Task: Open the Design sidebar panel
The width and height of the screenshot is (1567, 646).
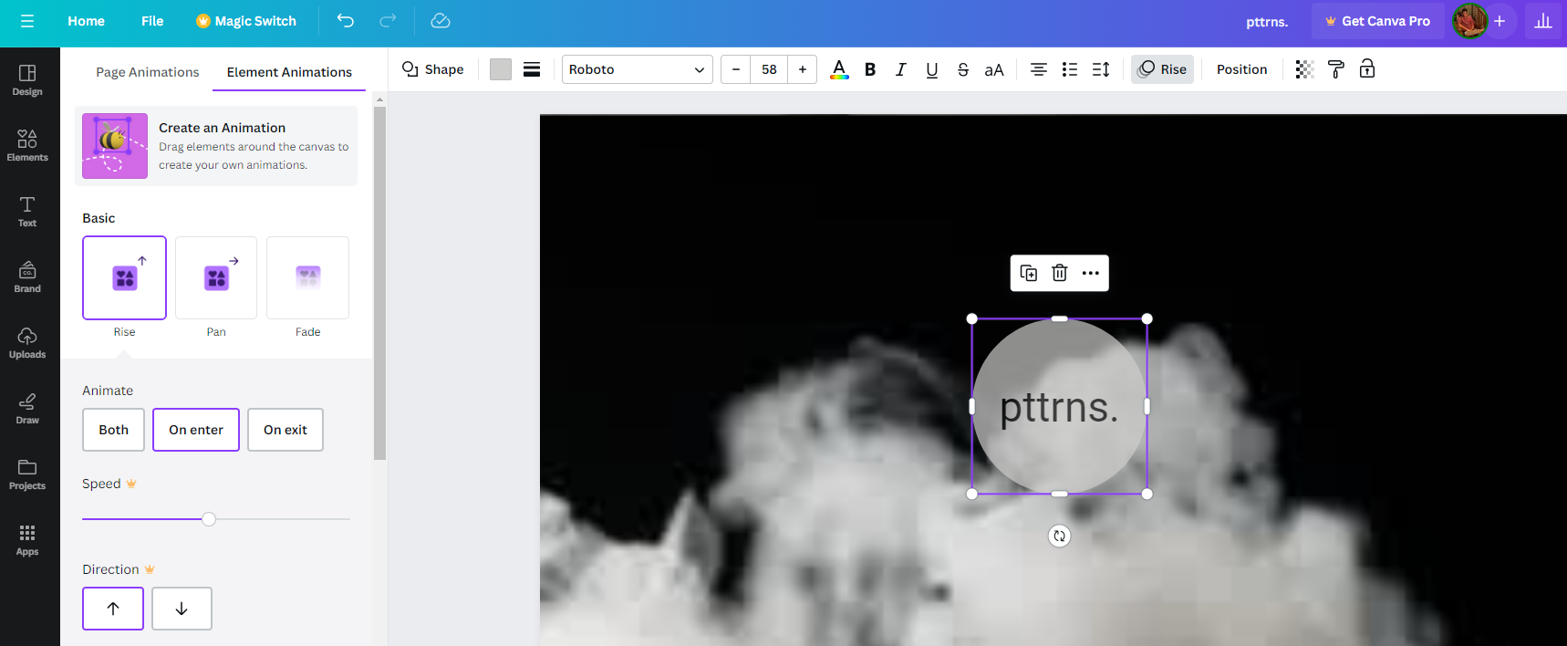Action: click(x=27, y=80)
